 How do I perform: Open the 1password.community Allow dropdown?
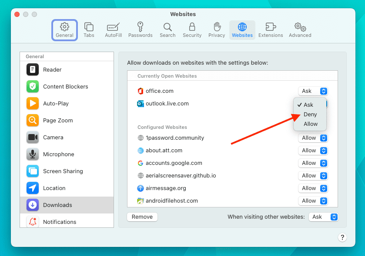coord(313,138)
